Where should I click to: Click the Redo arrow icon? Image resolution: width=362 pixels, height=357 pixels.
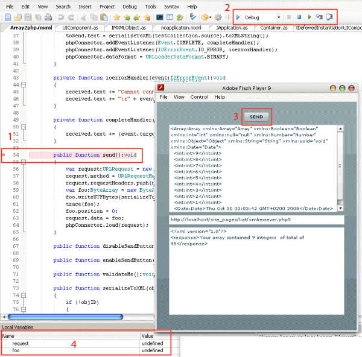point(71,17)
